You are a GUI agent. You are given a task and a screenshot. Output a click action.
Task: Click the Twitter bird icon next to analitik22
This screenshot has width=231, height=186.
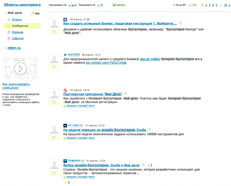click(x=65, y=55)
